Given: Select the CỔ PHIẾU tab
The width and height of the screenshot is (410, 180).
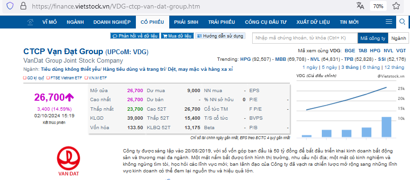Looking at the screenshot, I should [x=152, y=22].
